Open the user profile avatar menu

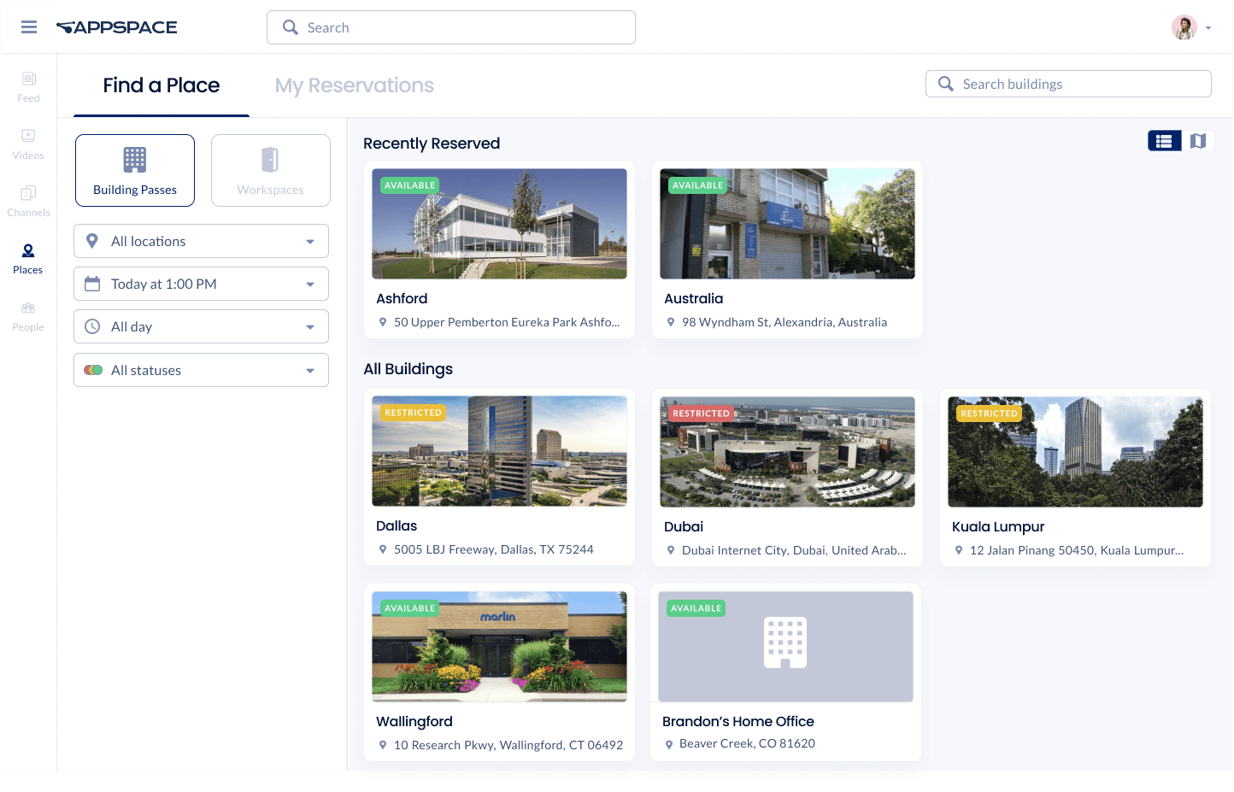(1184, 27)
